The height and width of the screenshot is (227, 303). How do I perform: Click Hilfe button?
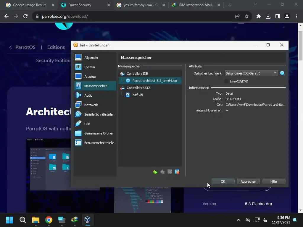click(274, 181)
